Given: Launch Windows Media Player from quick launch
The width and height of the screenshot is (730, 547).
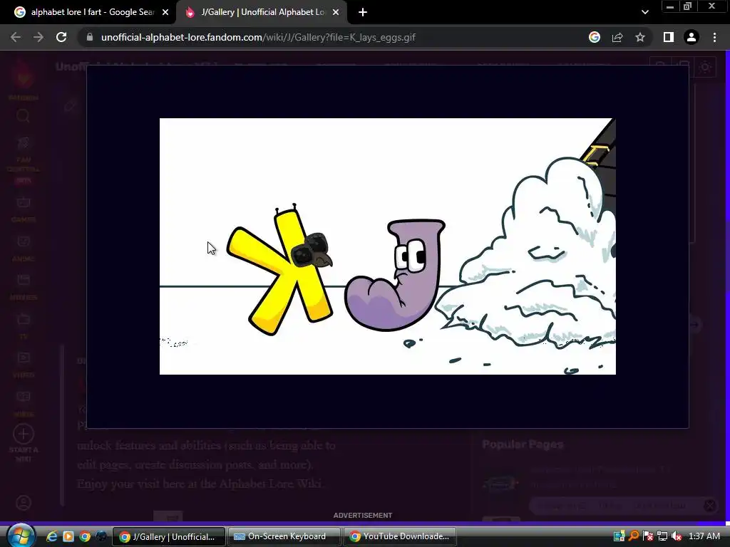Looking at the screenshot, I should pyautogui.click(x=68, y=536).
